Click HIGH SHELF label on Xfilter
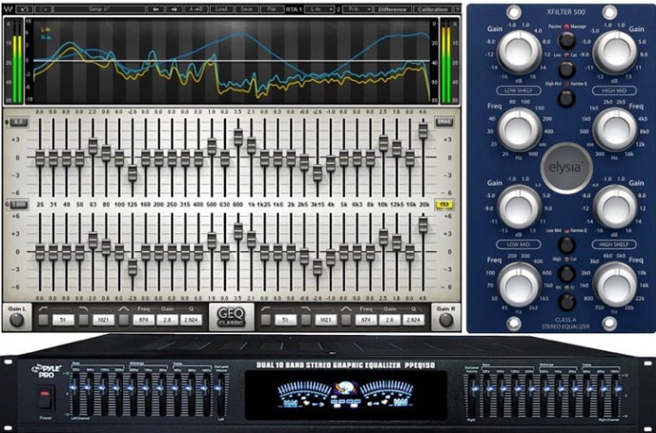Image resolution: width=656 pixels, height=433 pixels. (x=614, y=245)
